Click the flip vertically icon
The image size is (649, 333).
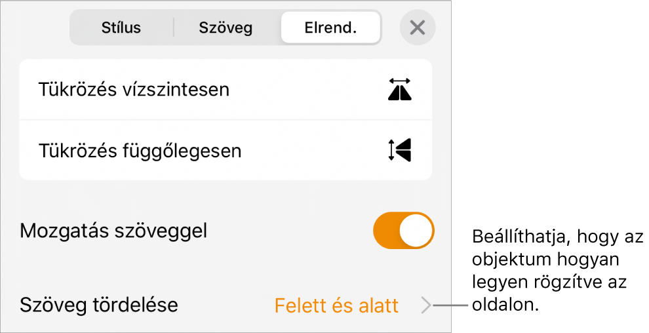coord(400,150)
